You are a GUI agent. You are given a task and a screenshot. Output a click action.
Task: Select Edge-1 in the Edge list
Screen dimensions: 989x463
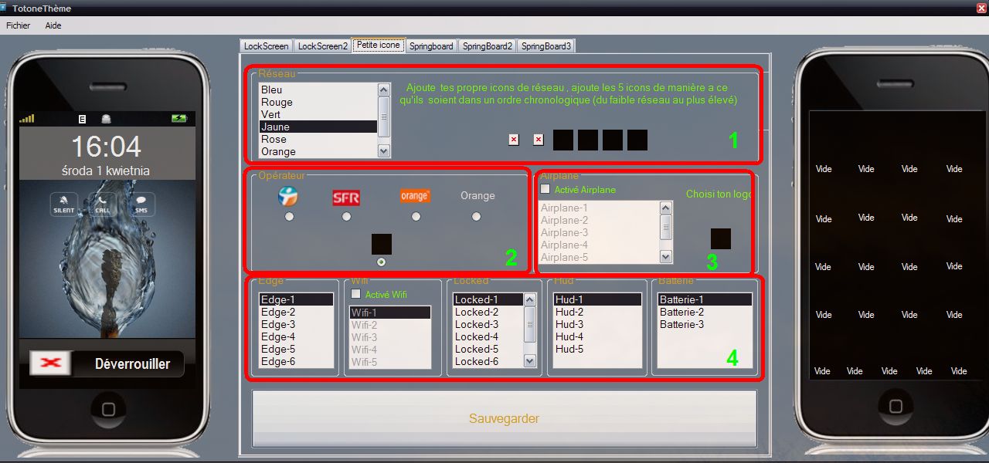(296, 299)
